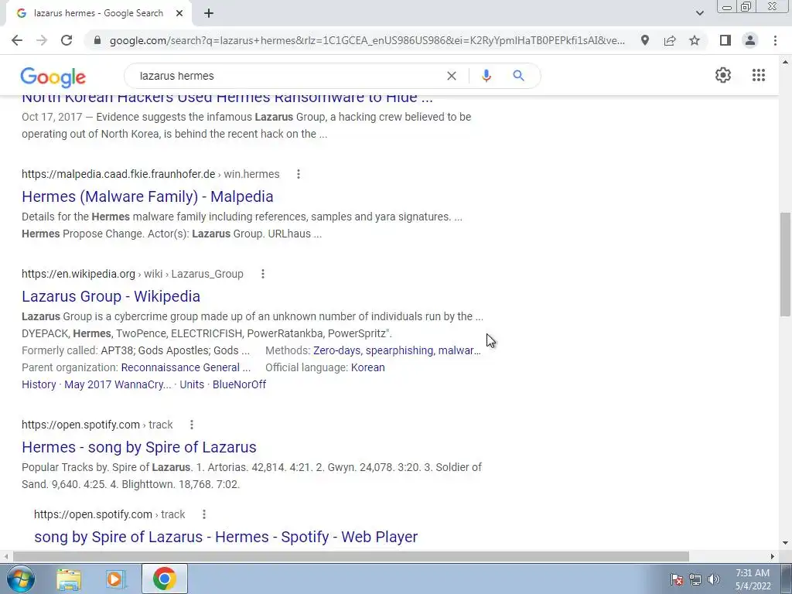The height and width of the screenshot is (594, 792).
Task: Open the Windows Start button
Action: pos(20,579)
